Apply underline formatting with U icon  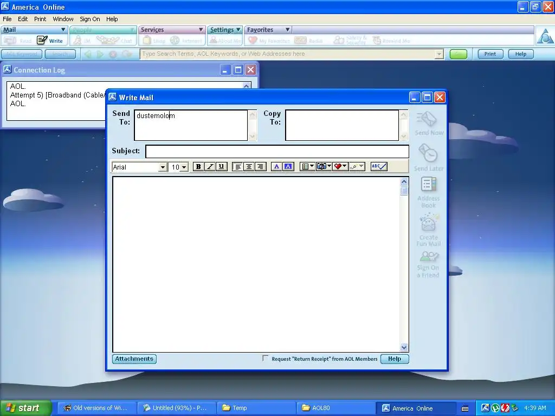click(x=222, y=167)
